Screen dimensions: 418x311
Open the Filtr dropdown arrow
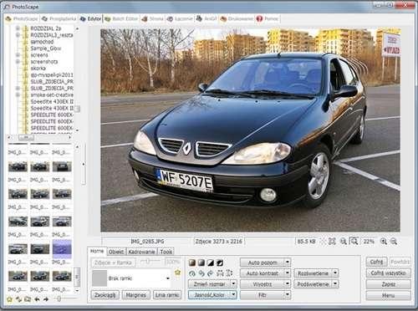(x=287, y=294)
